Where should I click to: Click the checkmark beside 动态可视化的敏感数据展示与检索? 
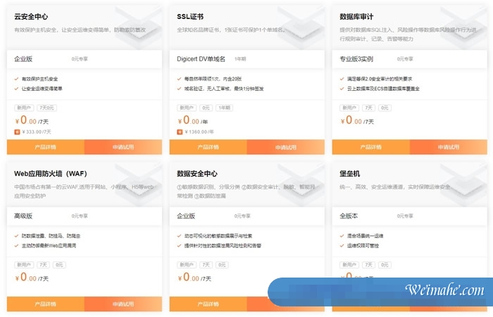click(180, 235)
